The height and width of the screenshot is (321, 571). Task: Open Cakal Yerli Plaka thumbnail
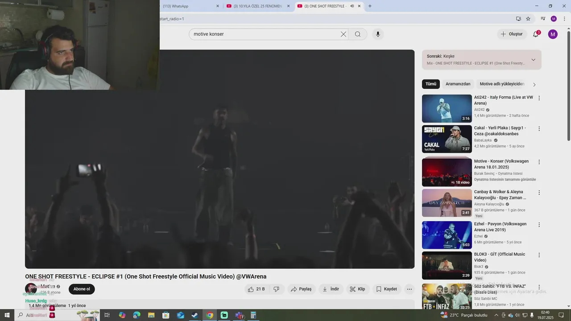(x=447, y=139)
